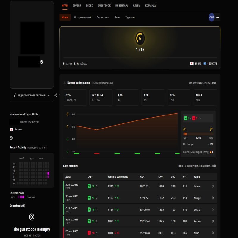The width and height of the screenshot is (238, 238).
Task: Click the share profile icon
Action: click(x=56, y=95)
